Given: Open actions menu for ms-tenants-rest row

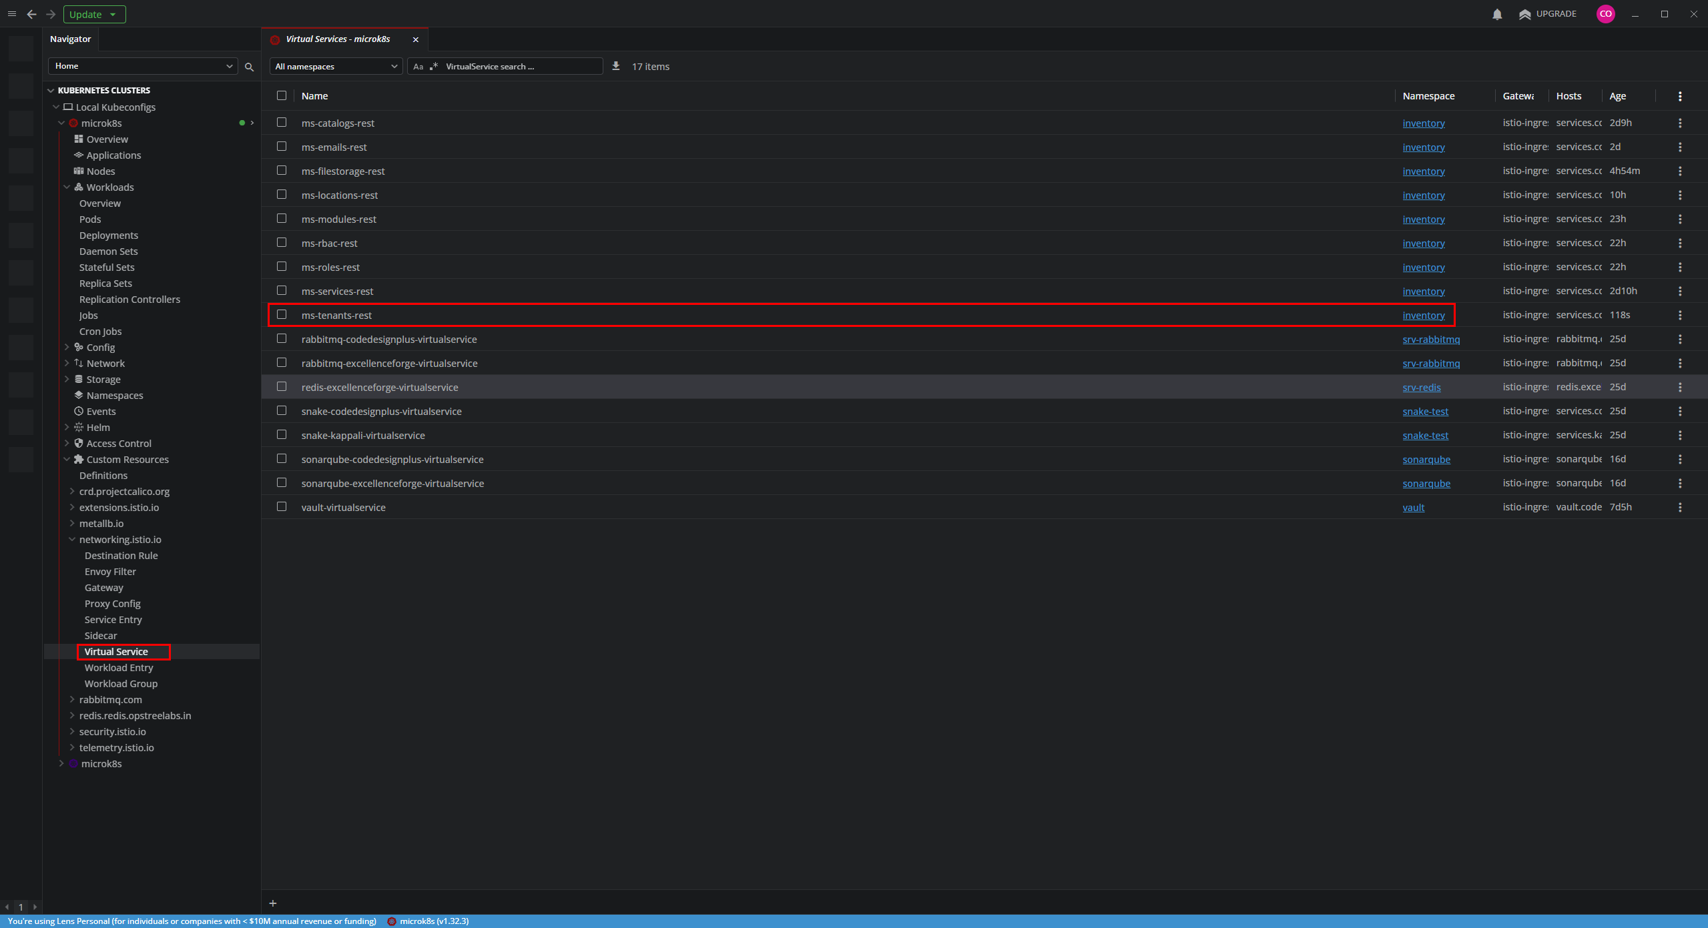Looking at the screenshot, I should point(1680,315).
